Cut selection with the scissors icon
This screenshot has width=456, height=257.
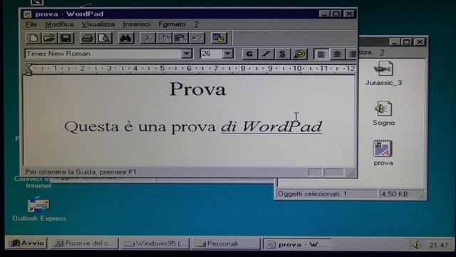(147, 38)
